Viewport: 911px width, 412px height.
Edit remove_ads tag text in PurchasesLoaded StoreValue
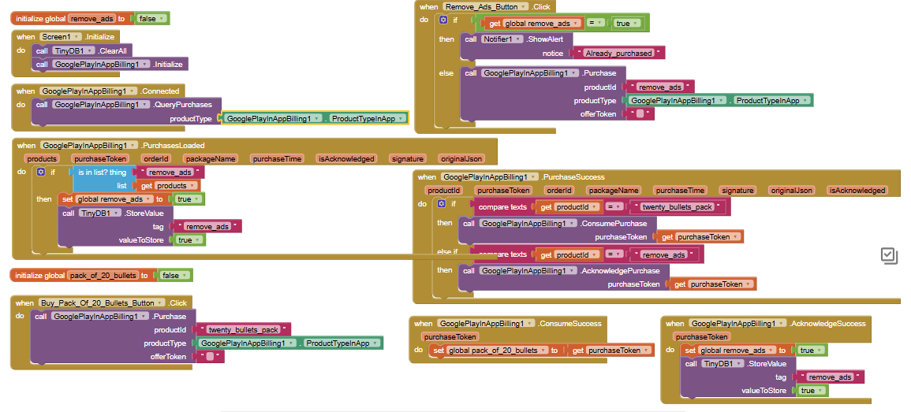208,226
